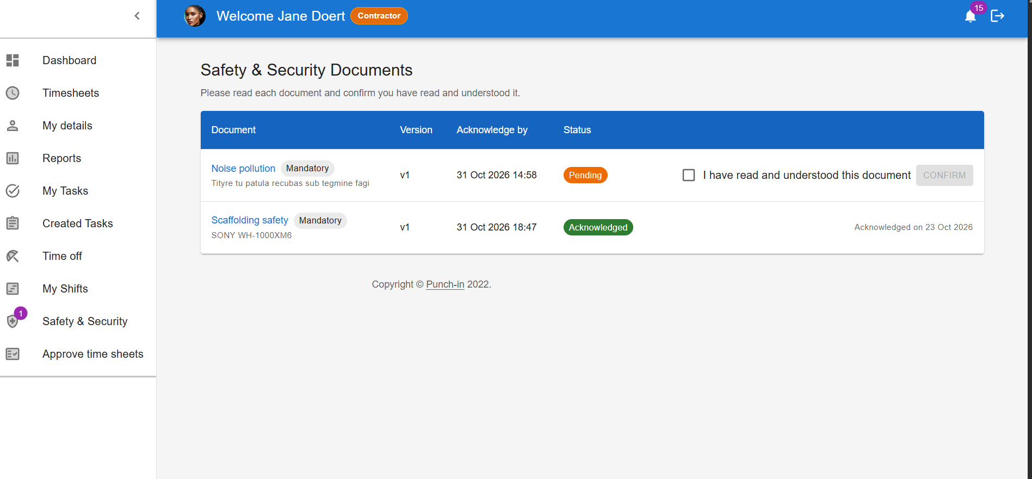
Task: Click the logout icon in header
Action: point(997,16)
